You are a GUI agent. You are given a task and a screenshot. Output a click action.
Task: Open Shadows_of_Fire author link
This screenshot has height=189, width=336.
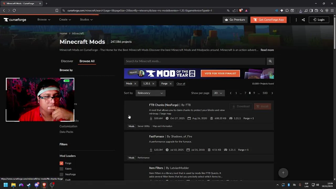click(181, 136)
